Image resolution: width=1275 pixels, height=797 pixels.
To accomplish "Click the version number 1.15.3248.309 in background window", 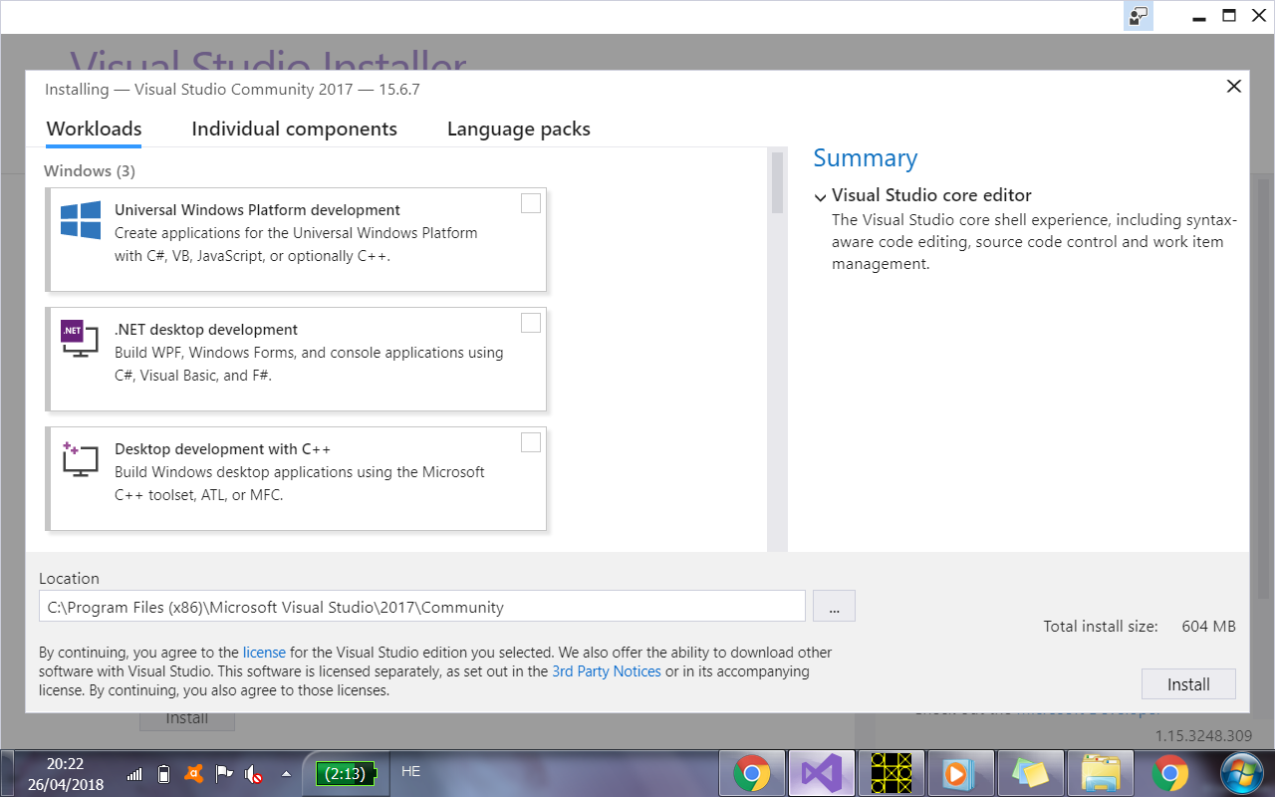I will click(x=1203, y=736).
